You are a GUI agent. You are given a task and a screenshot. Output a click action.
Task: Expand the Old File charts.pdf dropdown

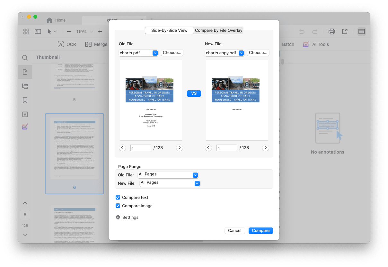(x=155, y=53)
